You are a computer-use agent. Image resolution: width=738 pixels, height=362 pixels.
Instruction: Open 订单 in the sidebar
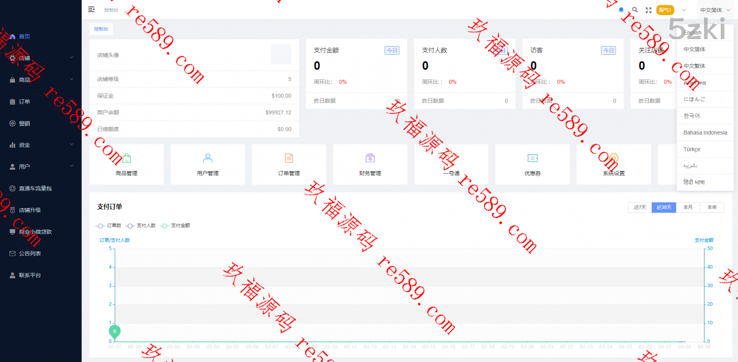(40, 102)
